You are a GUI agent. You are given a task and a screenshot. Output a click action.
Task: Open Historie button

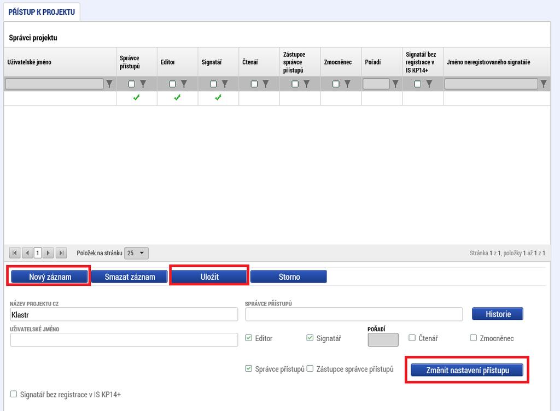(498, 314)
